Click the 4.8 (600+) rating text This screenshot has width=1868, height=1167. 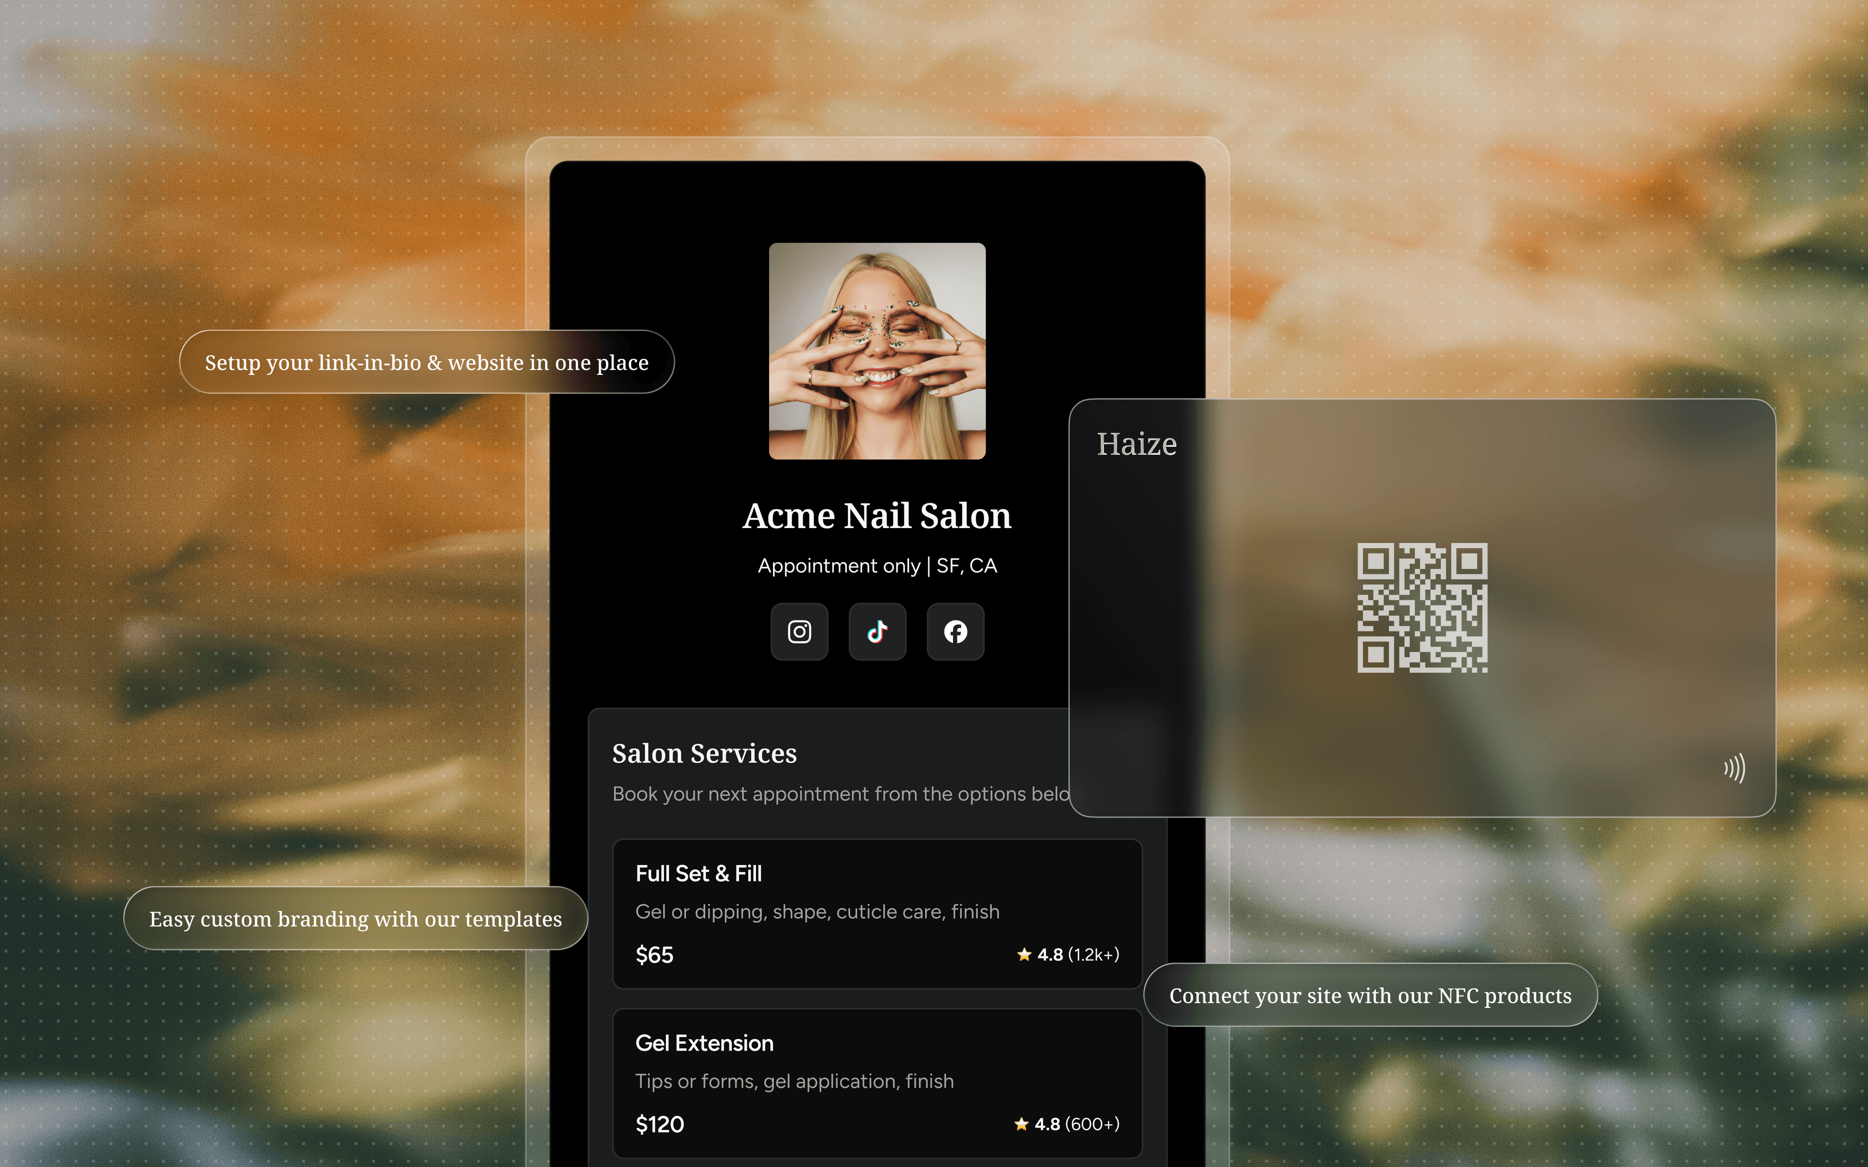(x=1077, y=1124)
